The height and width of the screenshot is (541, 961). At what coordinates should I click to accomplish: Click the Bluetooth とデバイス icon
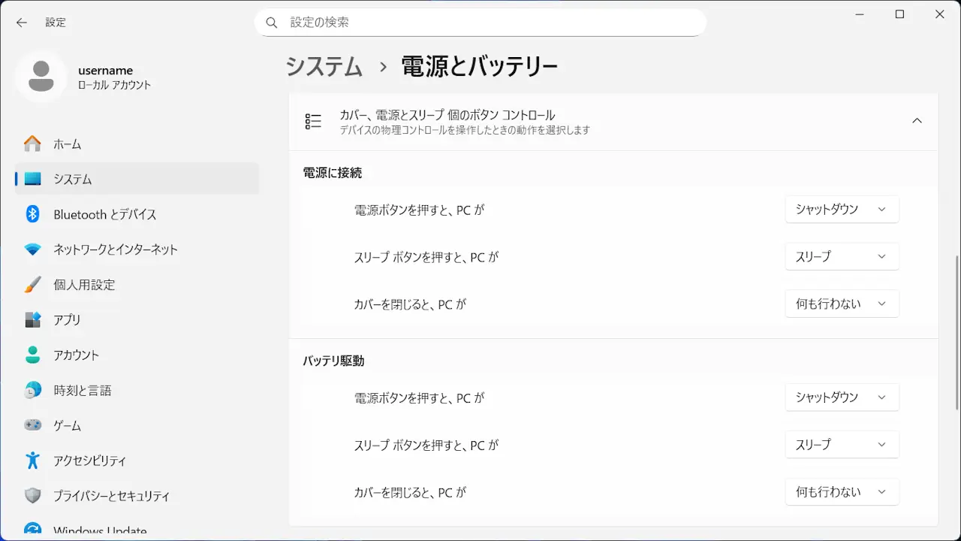pos(32,214)
